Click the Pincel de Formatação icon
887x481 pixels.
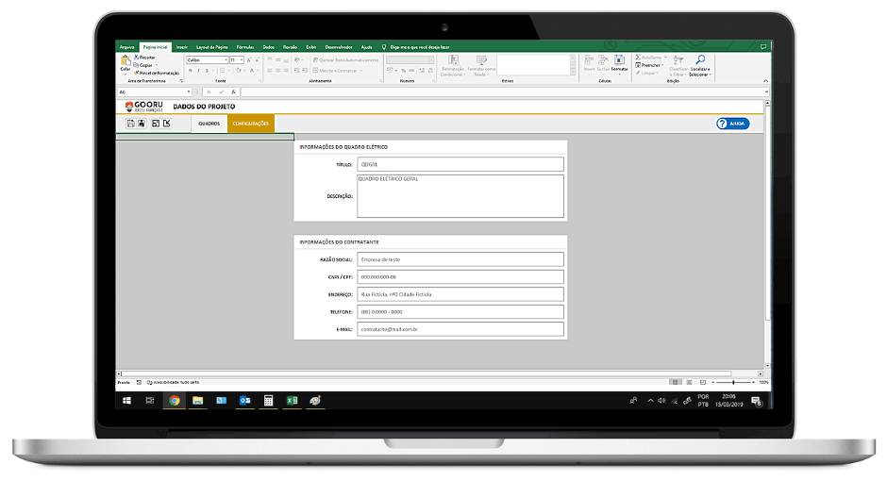coord(136,73)
